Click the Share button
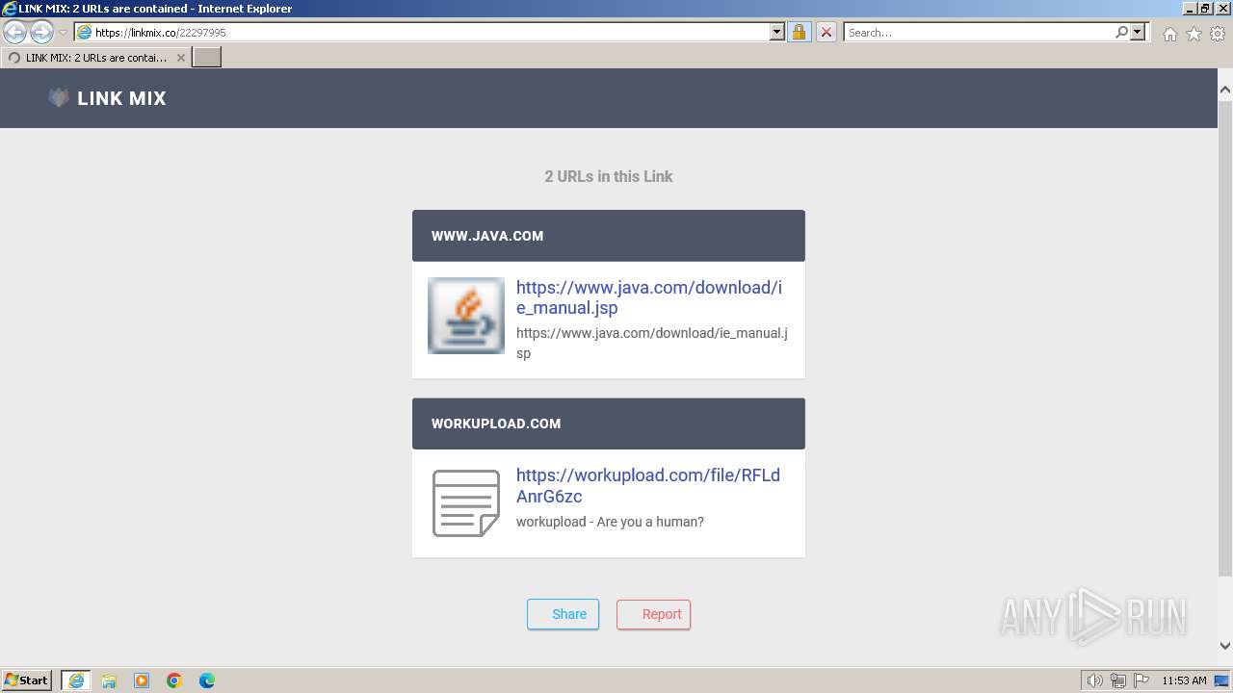1233x693 pixels. click(564, 614)
